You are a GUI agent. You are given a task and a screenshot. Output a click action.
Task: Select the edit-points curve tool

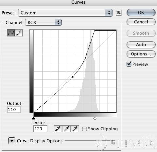pyautogui.click(x=11, y=33)
